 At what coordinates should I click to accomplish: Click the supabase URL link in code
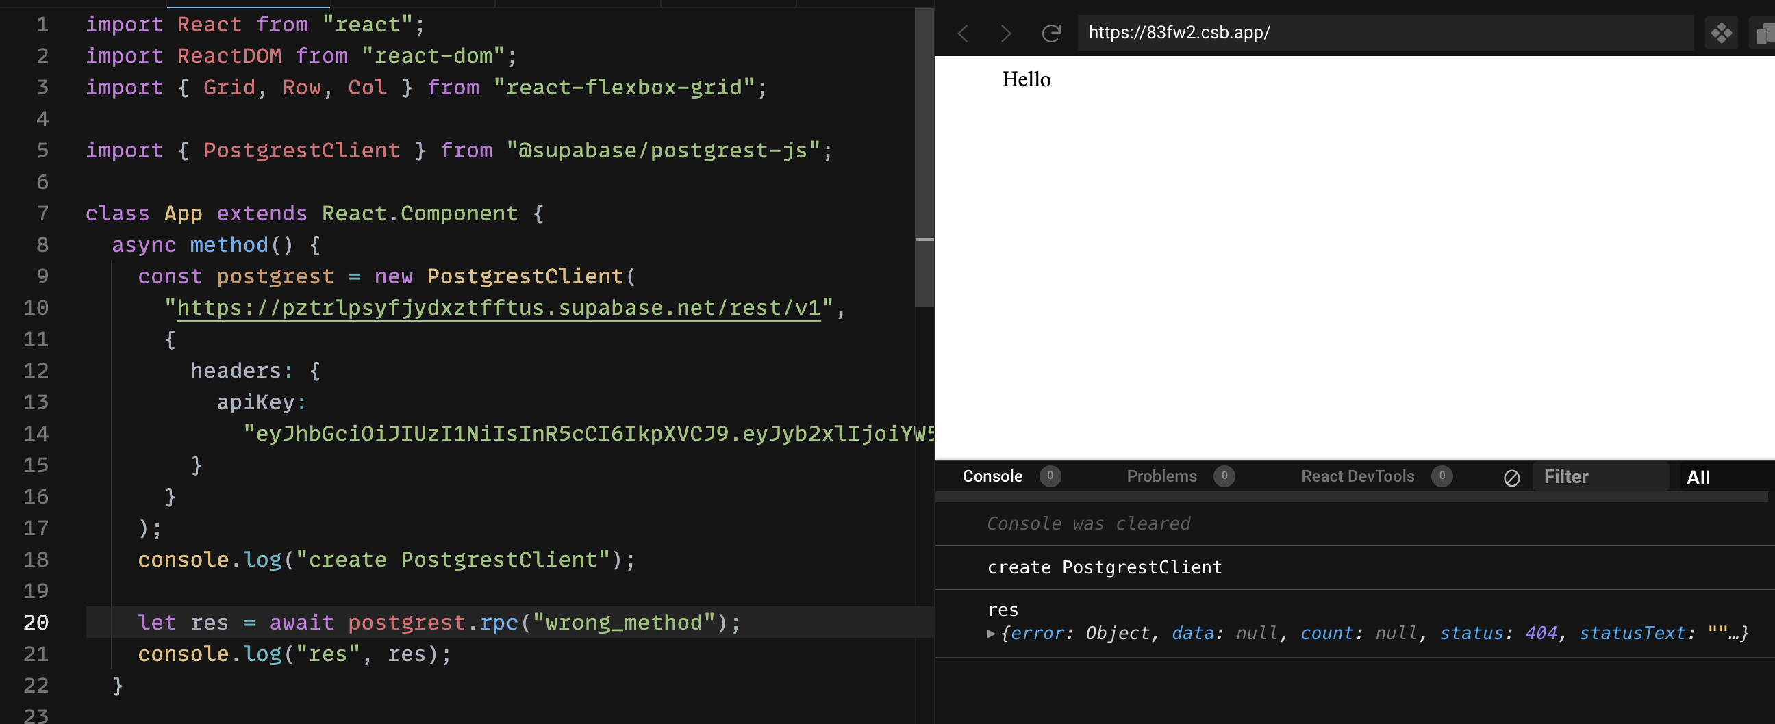(x=499, y=308)
